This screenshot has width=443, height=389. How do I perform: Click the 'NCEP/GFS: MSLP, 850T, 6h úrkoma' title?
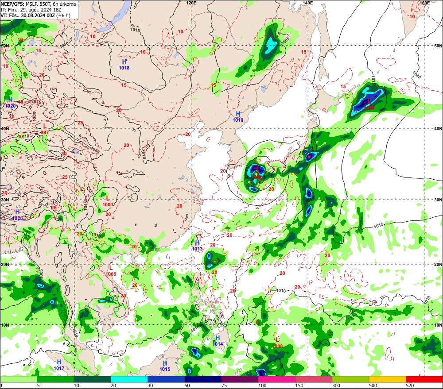pos(38,4)
